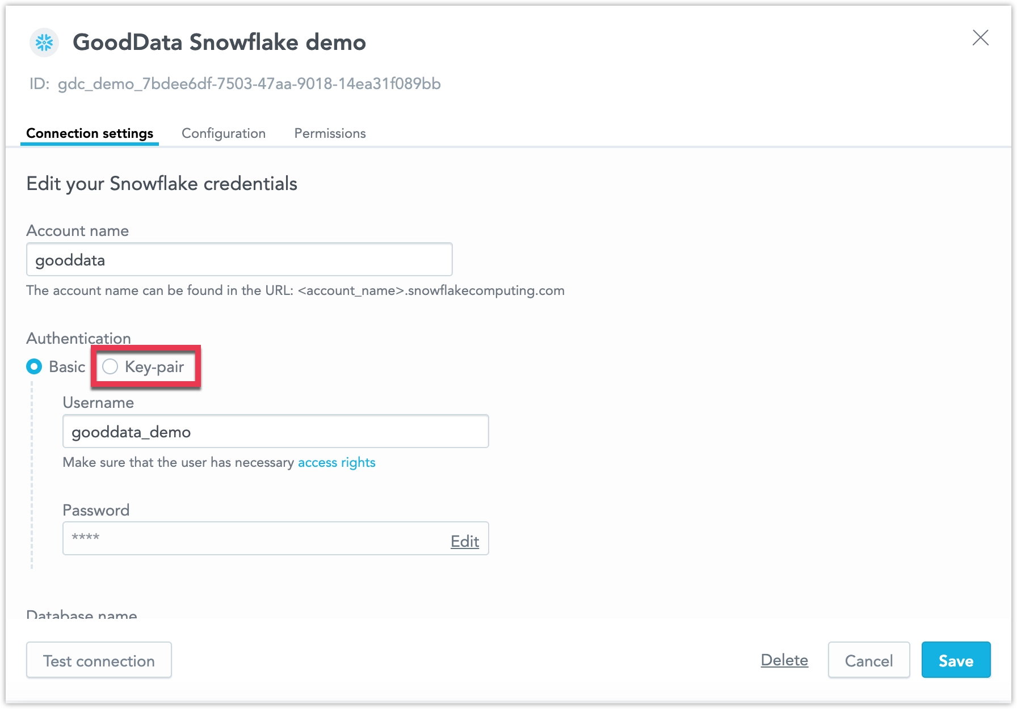This screenshot has height=709, width=1017.
Task: Click the Authentication section label
Action: (78, 338)
